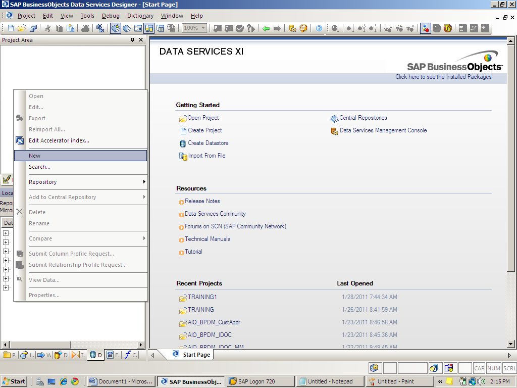Screen dimensions: 517x388
Task: Switch to Untitled - Notepad taskbar window
Action: [330, 381]
